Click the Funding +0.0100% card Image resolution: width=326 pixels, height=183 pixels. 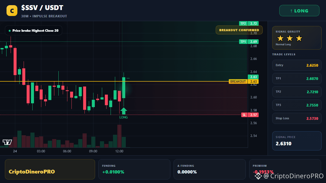(x=134, y=169)
